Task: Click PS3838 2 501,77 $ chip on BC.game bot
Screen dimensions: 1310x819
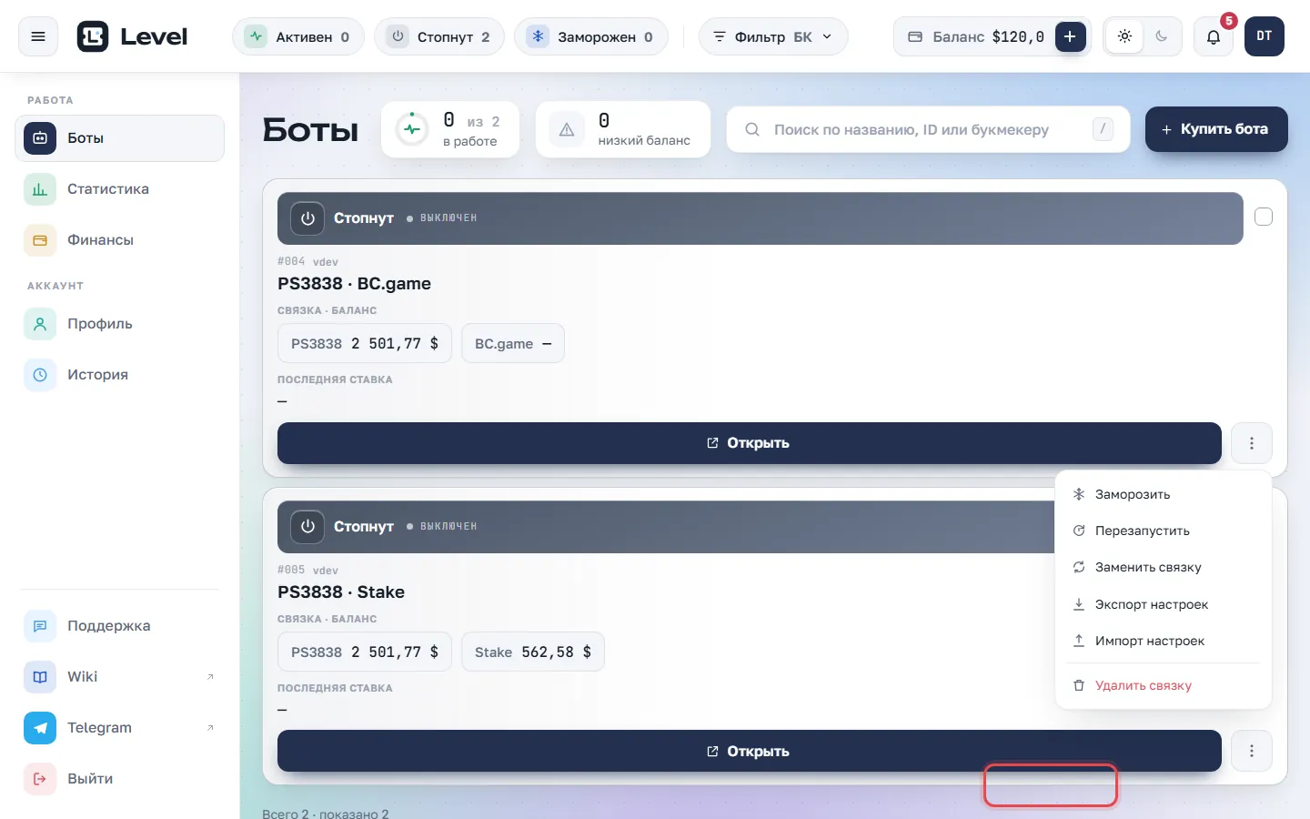Action: coord(365,343)
